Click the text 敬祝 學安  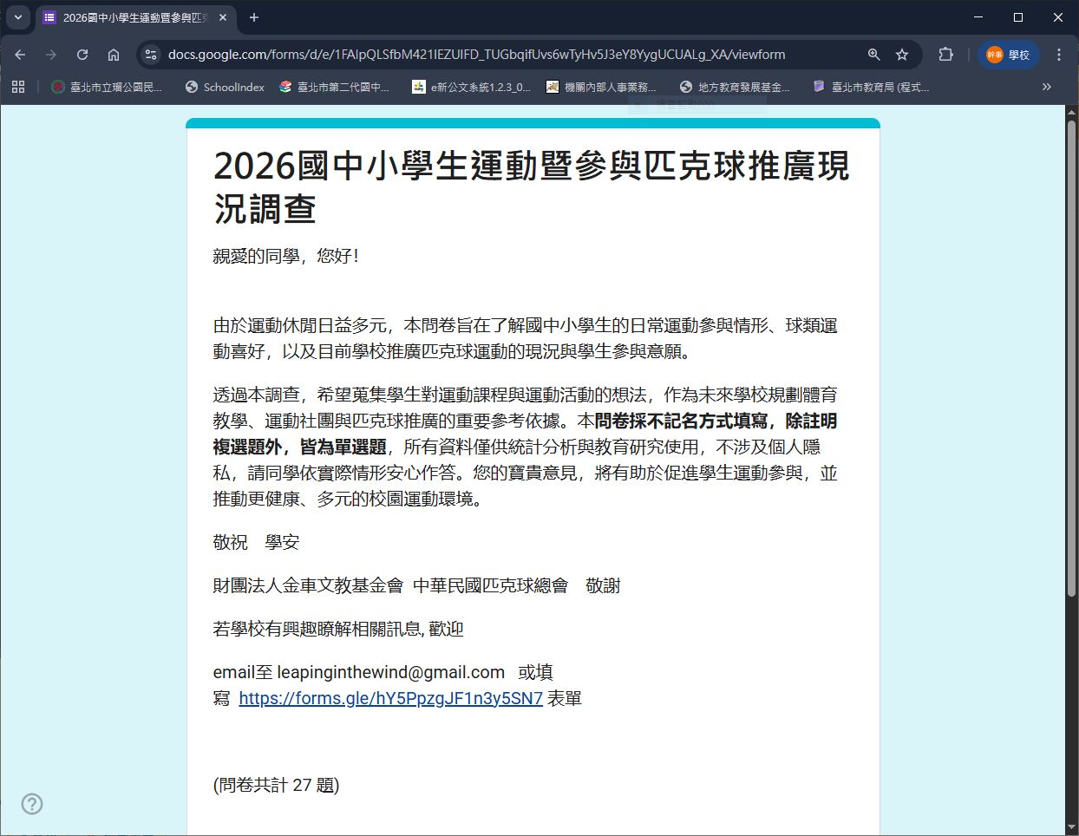(x=256, y=542)
